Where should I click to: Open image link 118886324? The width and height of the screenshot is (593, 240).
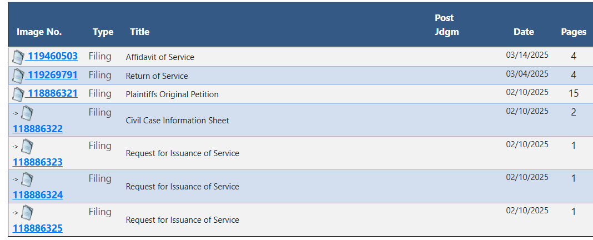pos(38,196)
